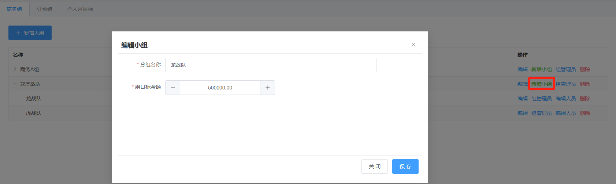616x184 pixels.
Task: Open the 商务组 tab
Action: [14, 9]
